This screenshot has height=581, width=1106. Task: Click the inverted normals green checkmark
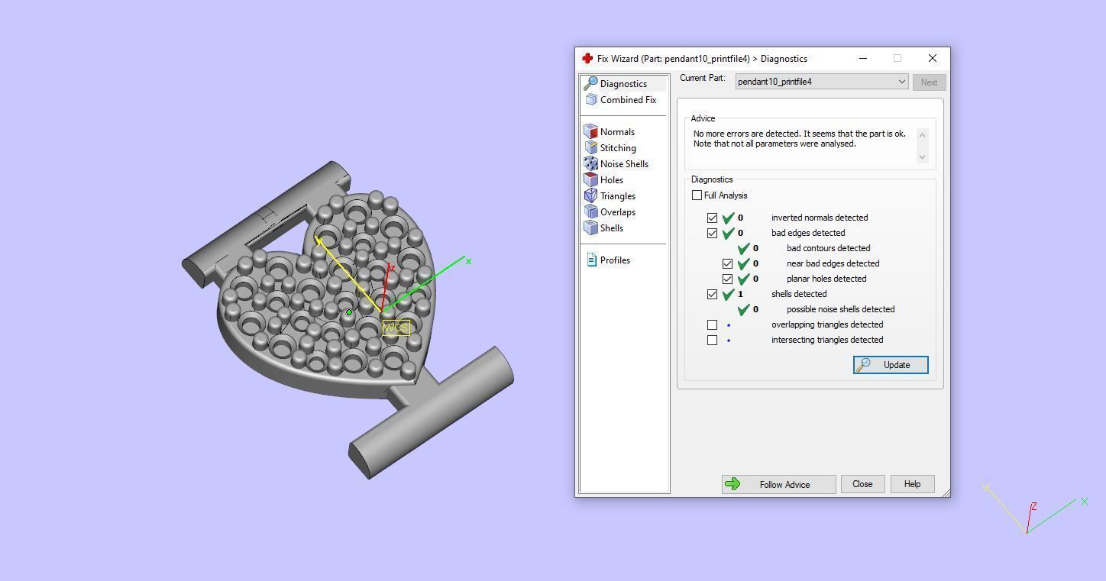728,218
